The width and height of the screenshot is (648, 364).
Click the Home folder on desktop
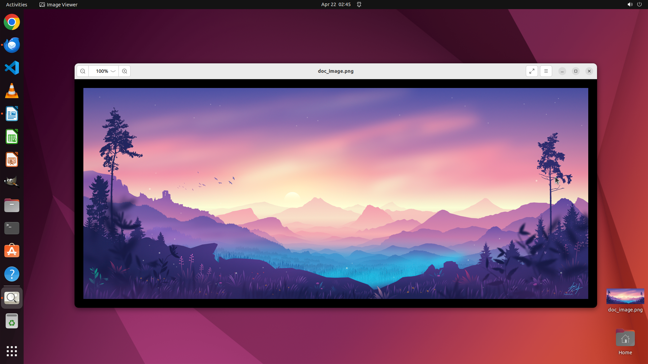625,339
